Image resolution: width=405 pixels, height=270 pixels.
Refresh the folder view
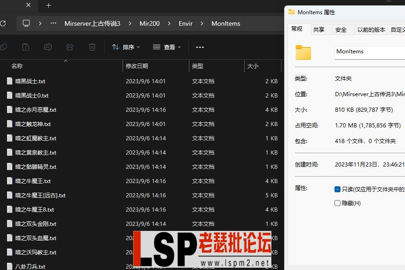coord(3,23)
